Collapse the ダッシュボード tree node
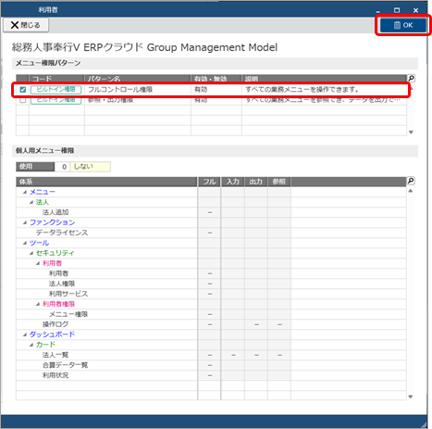Viewport: 432px width, 429px height. point(25,334)
